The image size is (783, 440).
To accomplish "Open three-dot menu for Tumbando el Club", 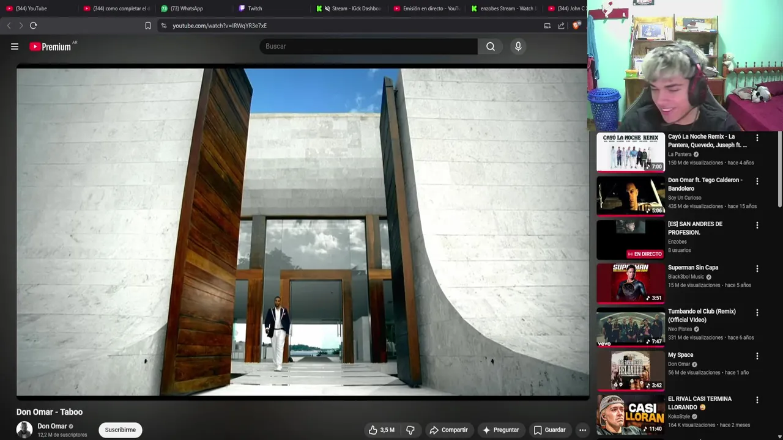I will click(x=757, y=313).
